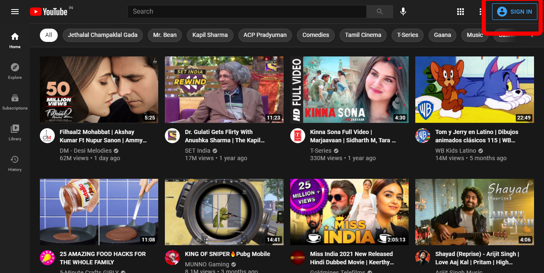
Task: Click Goldmines Telefilms channel avatar
Action: click(x=298, y=258)
